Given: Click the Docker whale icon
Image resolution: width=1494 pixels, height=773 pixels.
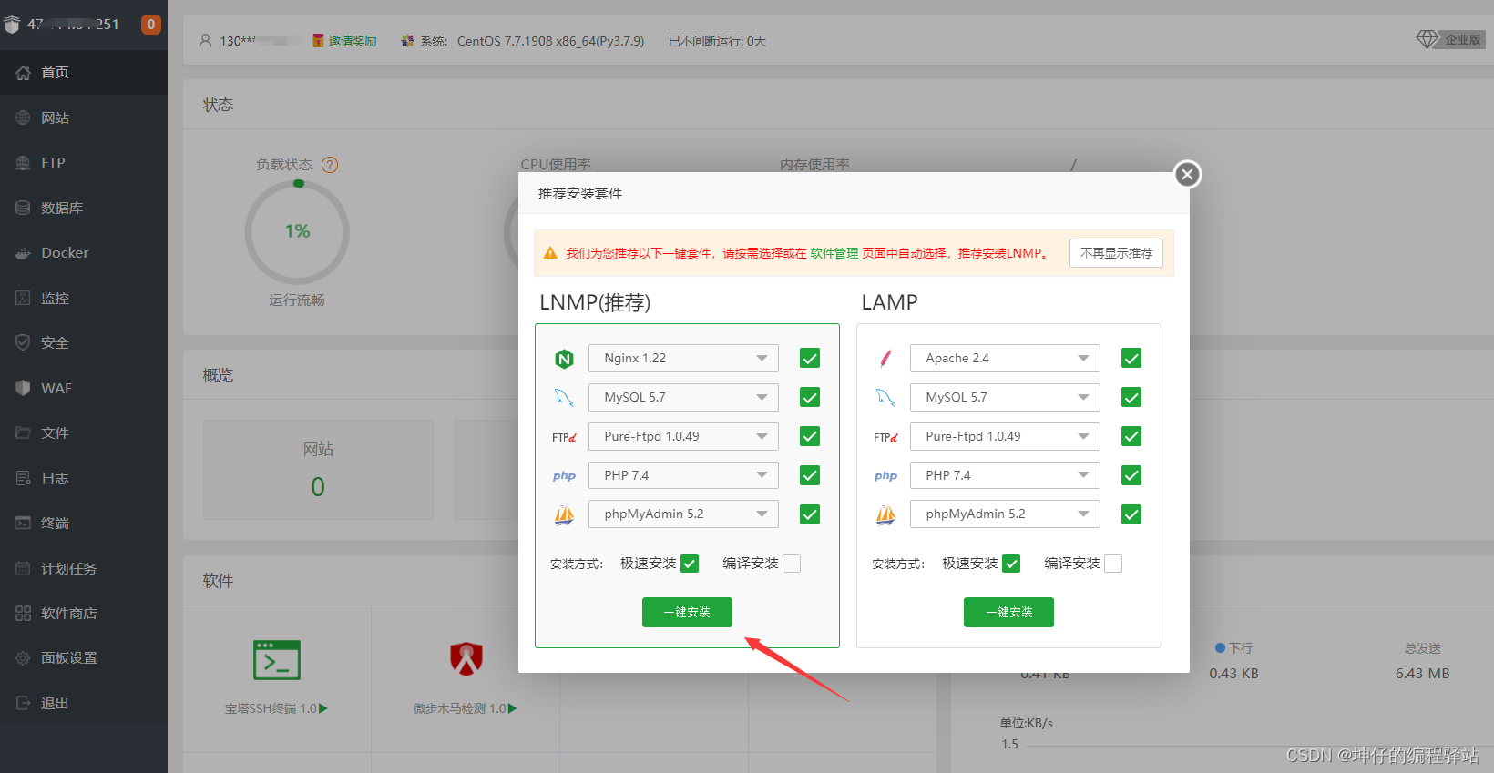Looking at the screenshot, I should click(x=23, y=253).
